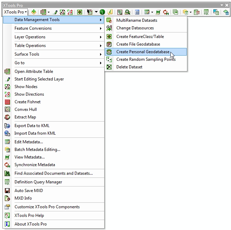Choose Create Personal Geodatabase

tap(146, 52)
